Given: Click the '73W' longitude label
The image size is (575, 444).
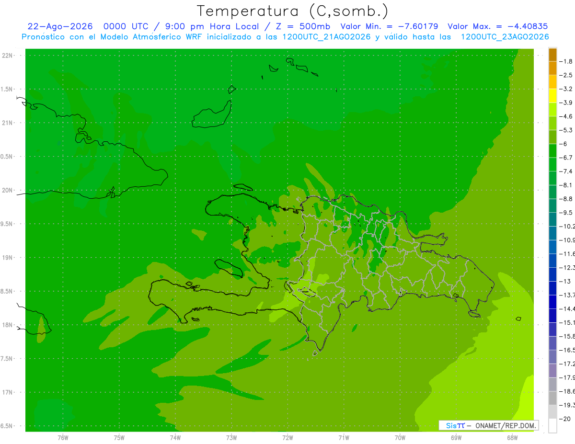Looking at the screenshot, I should point(231,438).
